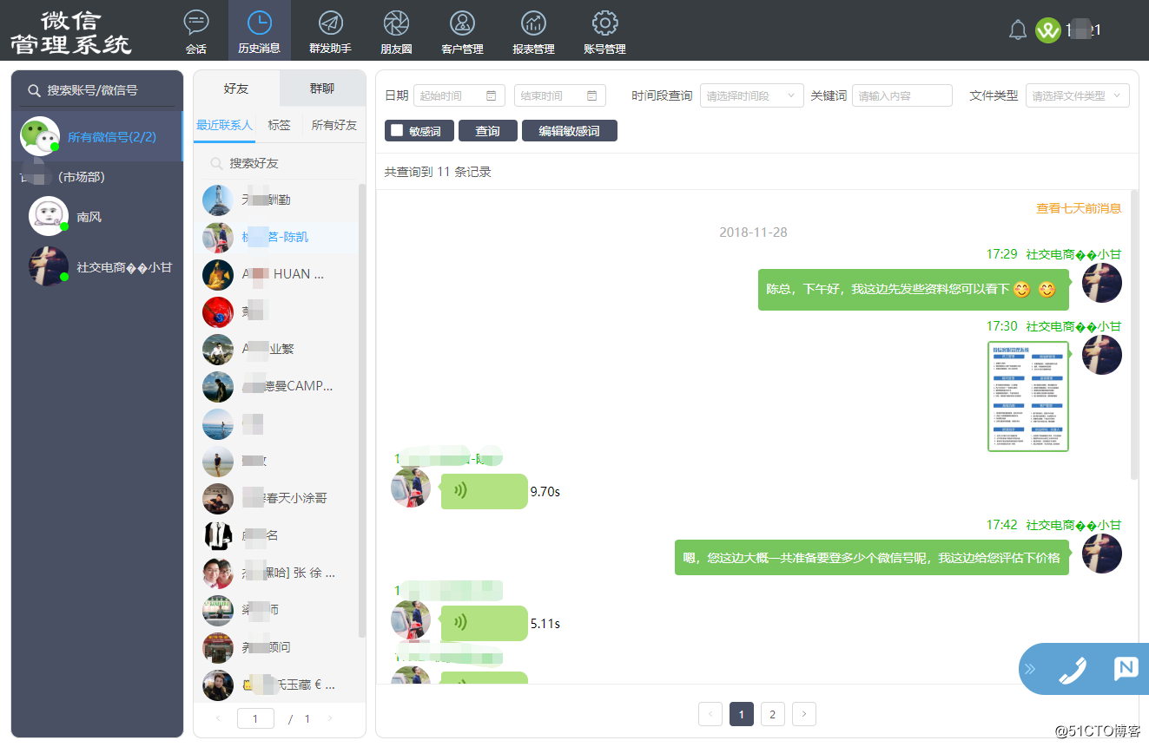Open the 查看七天前消息 link
This screenshot has width=1149, height=747.
tap(1079, 208)
